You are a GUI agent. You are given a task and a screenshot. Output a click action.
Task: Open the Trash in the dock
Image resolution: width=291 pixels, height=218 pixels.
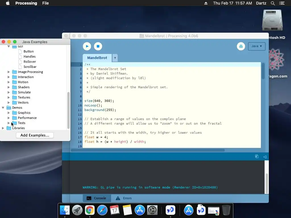point(226,210)
